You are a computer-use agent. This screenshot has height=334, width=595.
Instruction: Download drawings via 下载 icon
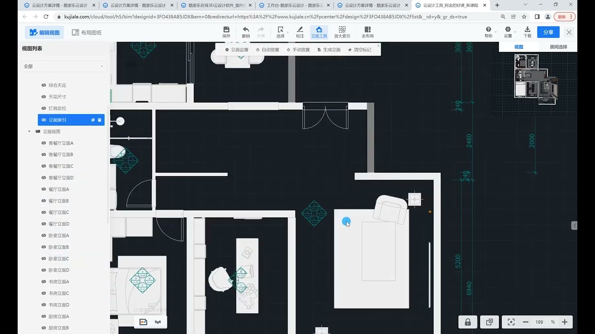[x=528, y=32]
